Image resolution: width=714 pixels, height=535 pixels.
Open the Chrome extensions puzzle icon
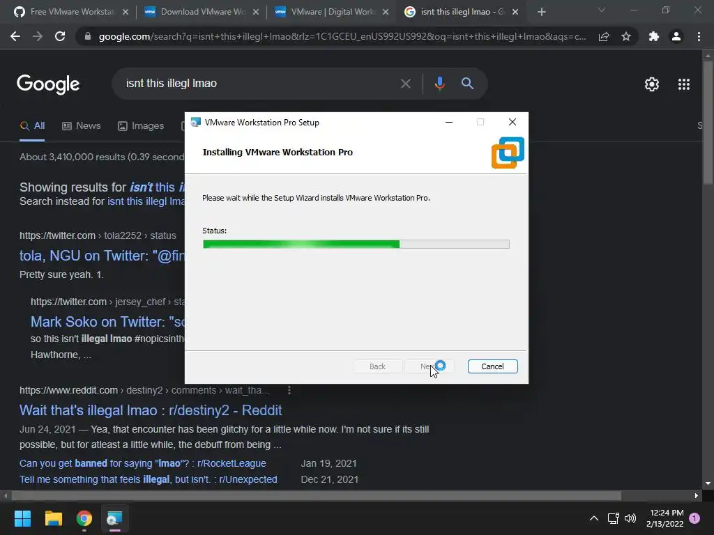654,36
